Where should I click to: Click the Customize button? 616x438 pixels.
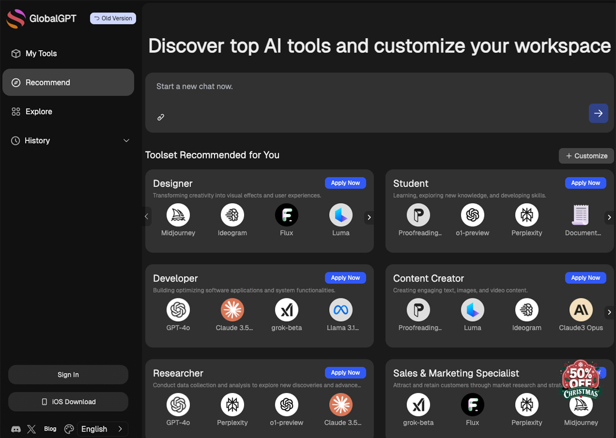pos(586,156)
